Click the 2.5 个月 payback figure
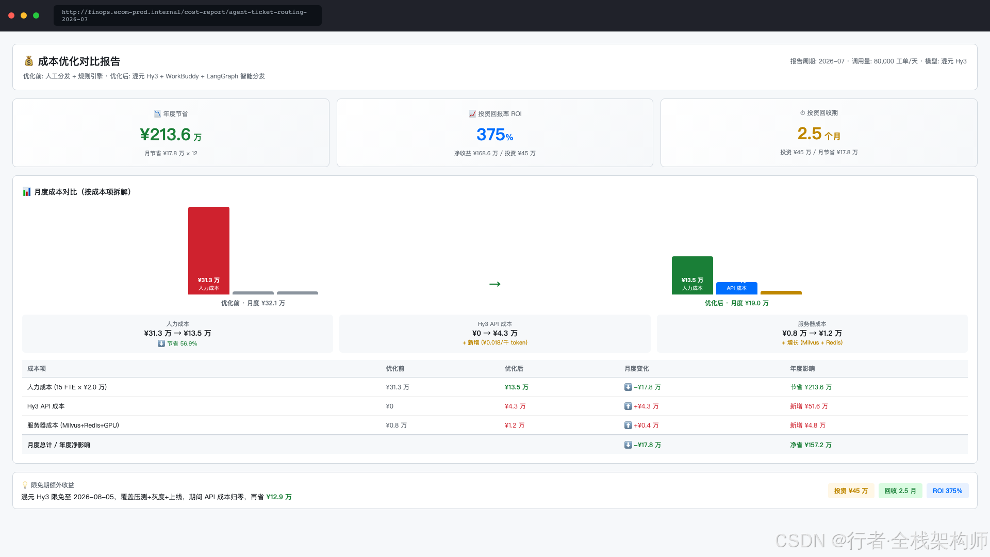 pos(819,134)
